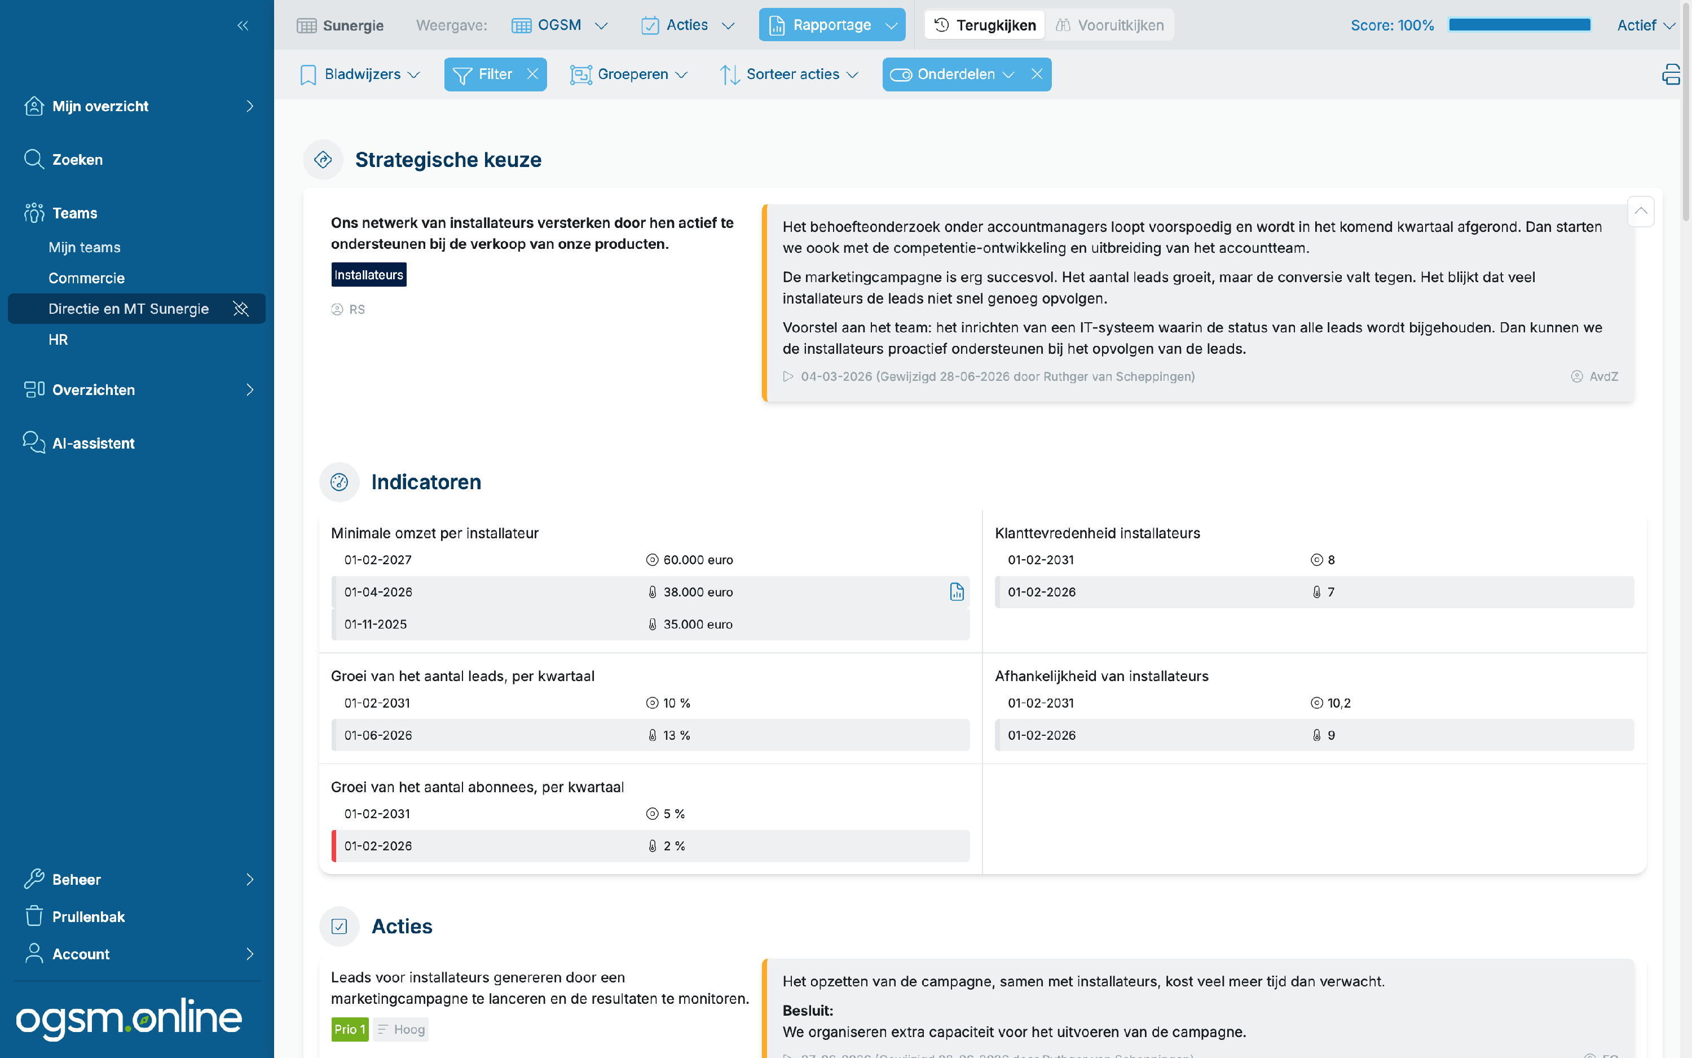
Task: Collapse the strategic choice card chevron
Action: pos(1640,212)
